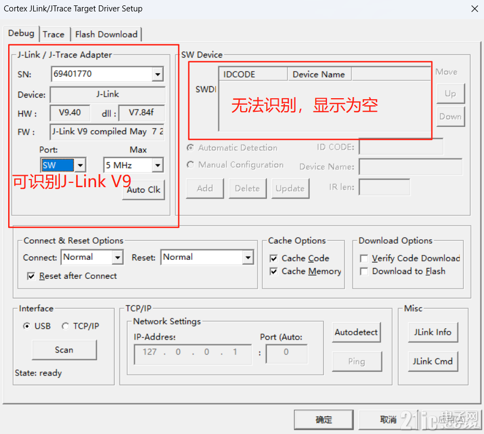Click the IR len input field
Image resolution: width=484 pixels, height=434 pixels.
[384, 187]
